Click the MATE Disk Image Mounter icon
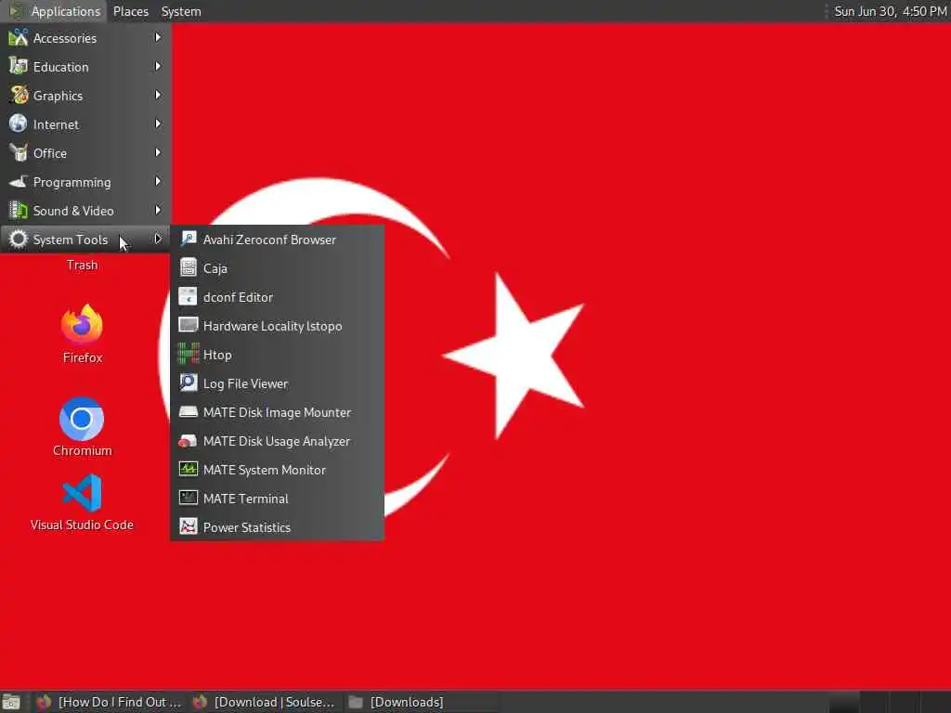This screenshot has width=951, height=713. [x=188, y=411]
